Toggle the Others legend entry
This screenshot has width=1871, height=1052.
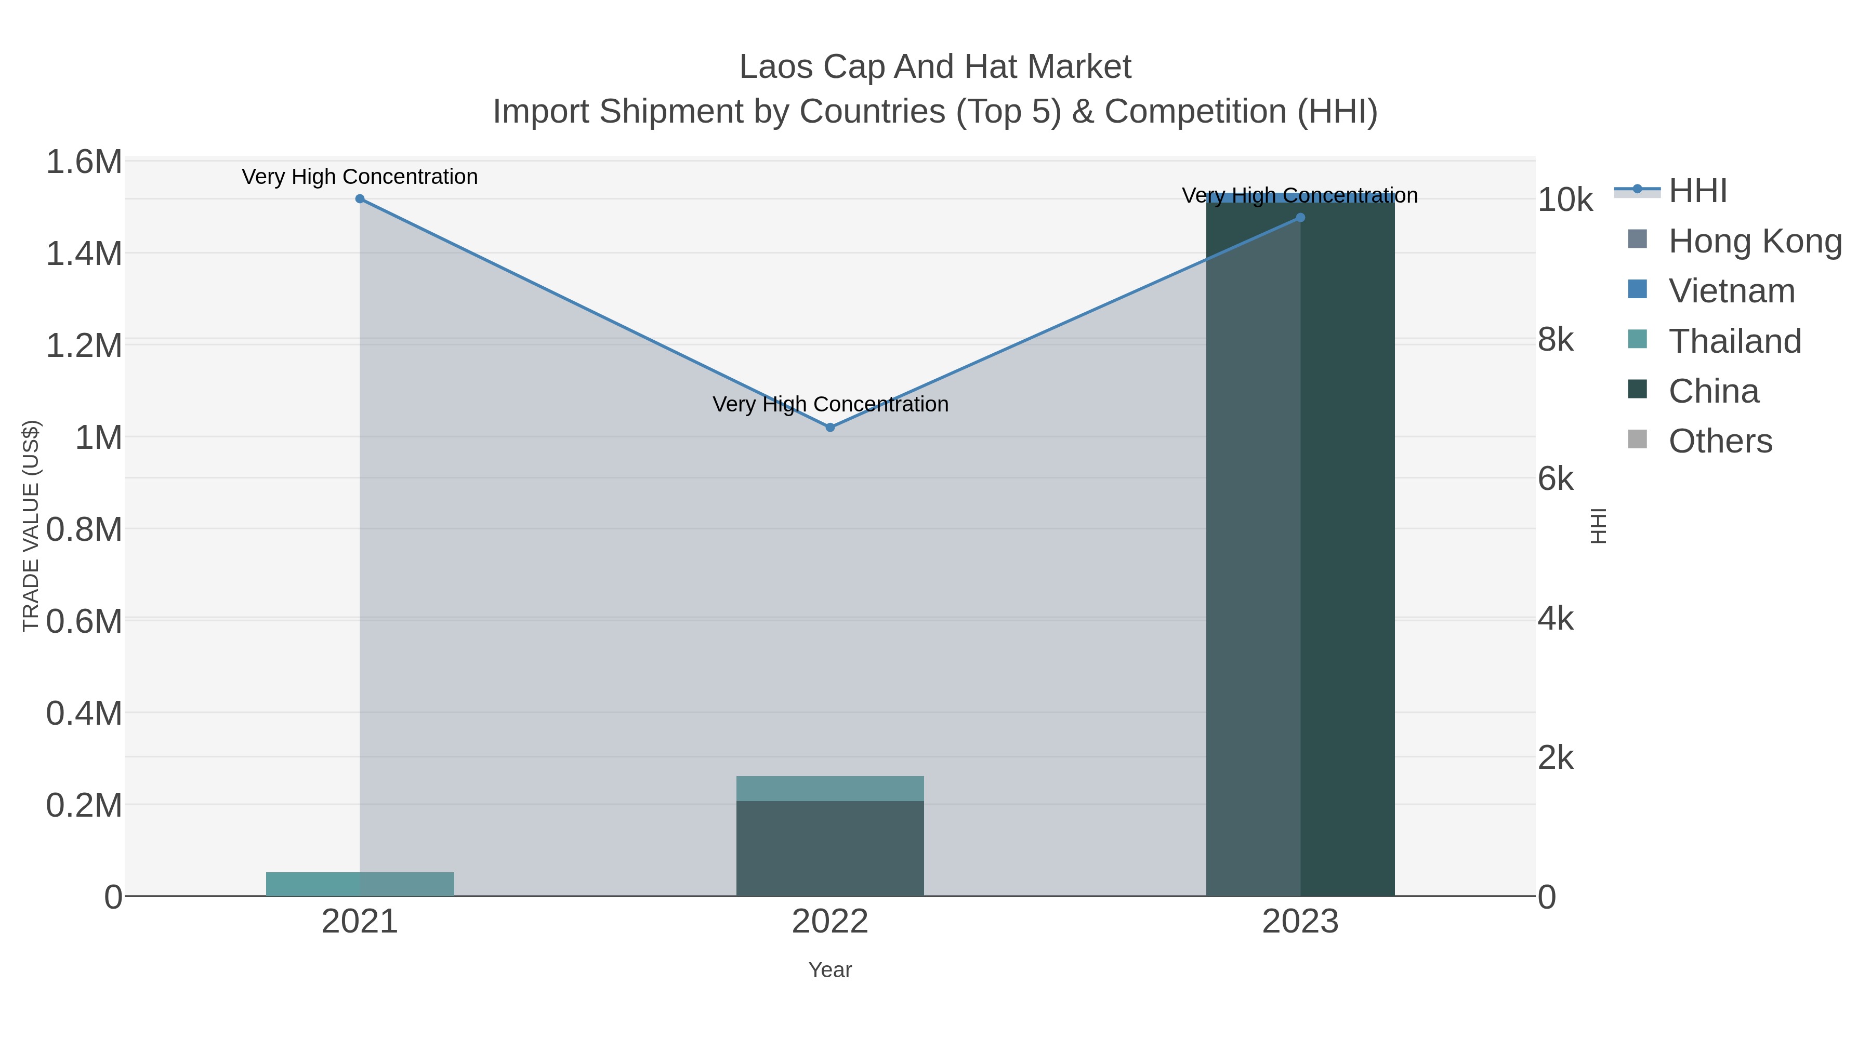[x=1699, y=441]
